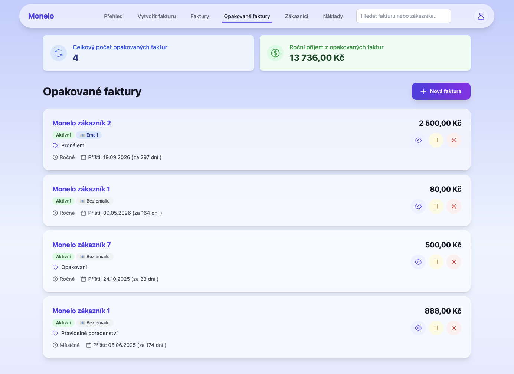This screenshot has width=514, height=374.
Task: View the 888,00 Kč invoice with the eye icon
Action: tap(418, 328)
